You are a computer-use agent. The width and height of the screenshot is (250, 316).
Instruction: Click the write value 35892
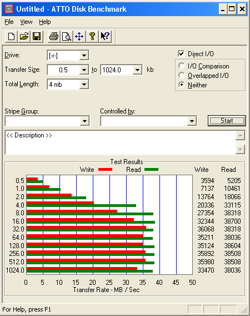pyautogui.click(x=206, y=253)
